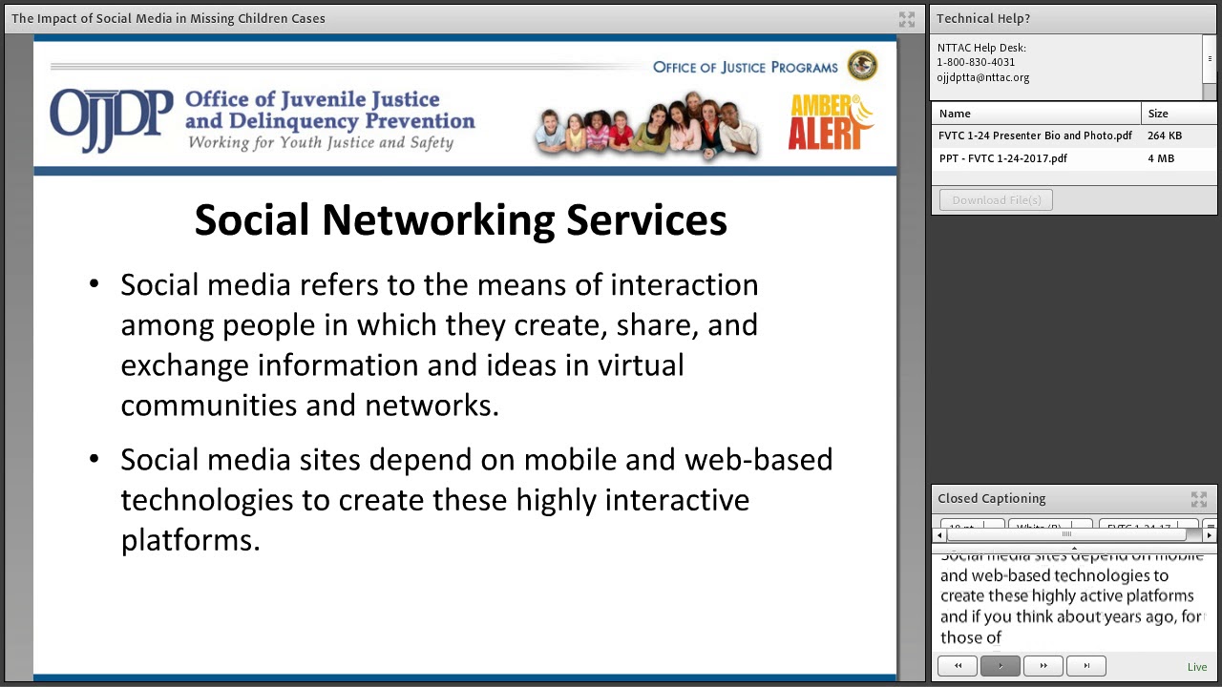Maximize the slide share pod
The image size is (1222, 687).
coord(906,19)
